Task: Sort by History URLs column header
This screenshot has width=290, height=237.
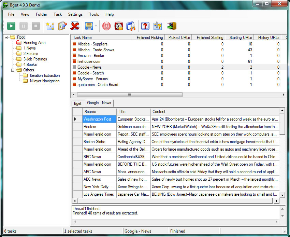Action: coord(267,38)
